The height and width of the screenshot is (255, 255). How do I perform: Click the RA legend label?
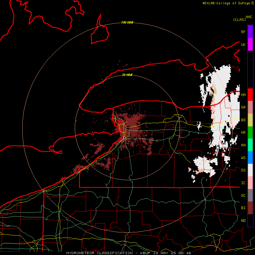(x=243, y=145)
